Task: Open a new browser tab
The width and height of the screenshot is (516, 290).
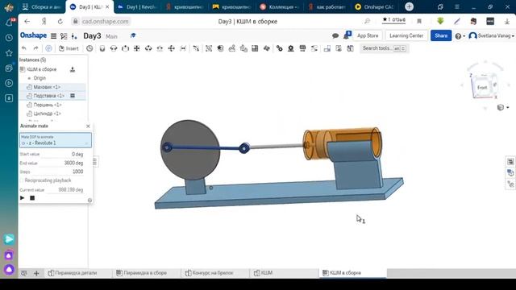Action: tap(409, 6)
